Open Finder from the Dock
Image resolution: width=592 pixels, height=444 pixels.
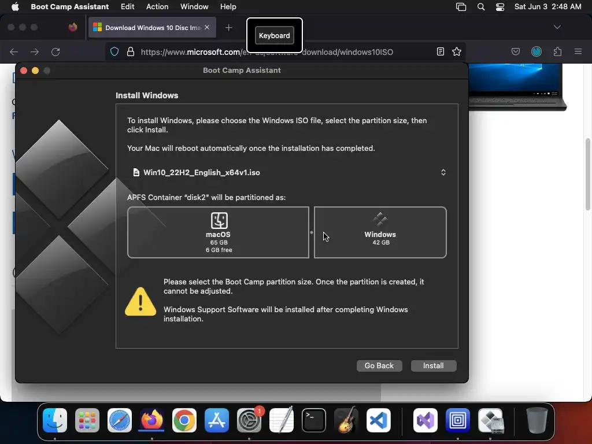pos(55,420)
